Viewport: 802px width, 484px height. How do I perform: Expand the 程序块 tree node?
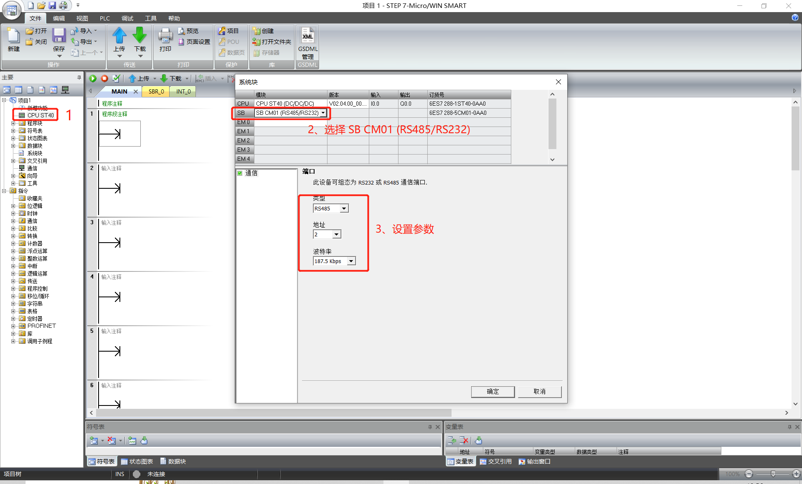[13, 123]
